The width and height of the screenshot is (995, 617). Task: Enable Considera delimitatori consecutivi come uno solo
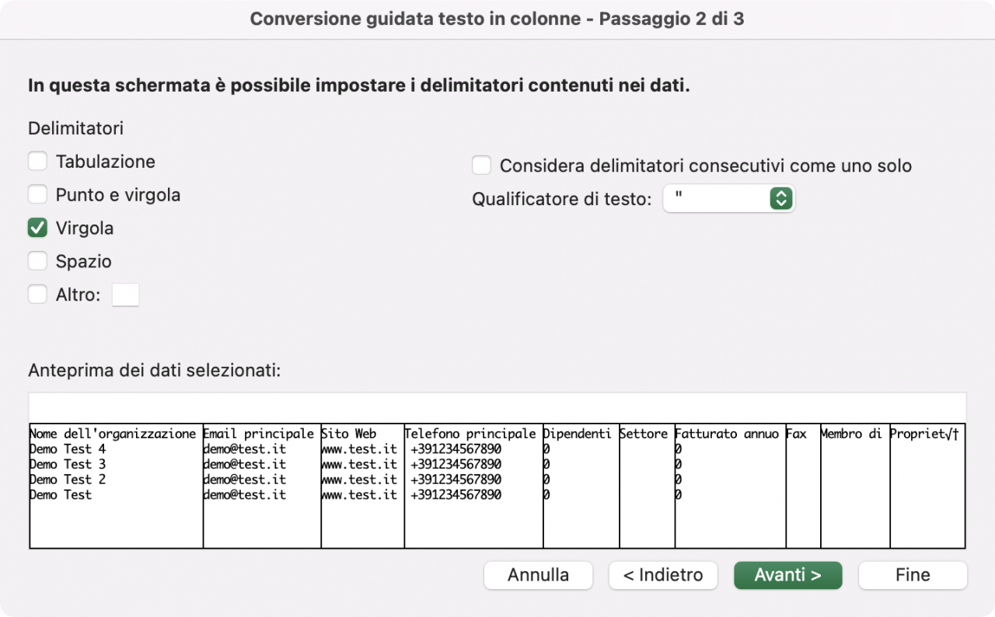click(482, 166)
